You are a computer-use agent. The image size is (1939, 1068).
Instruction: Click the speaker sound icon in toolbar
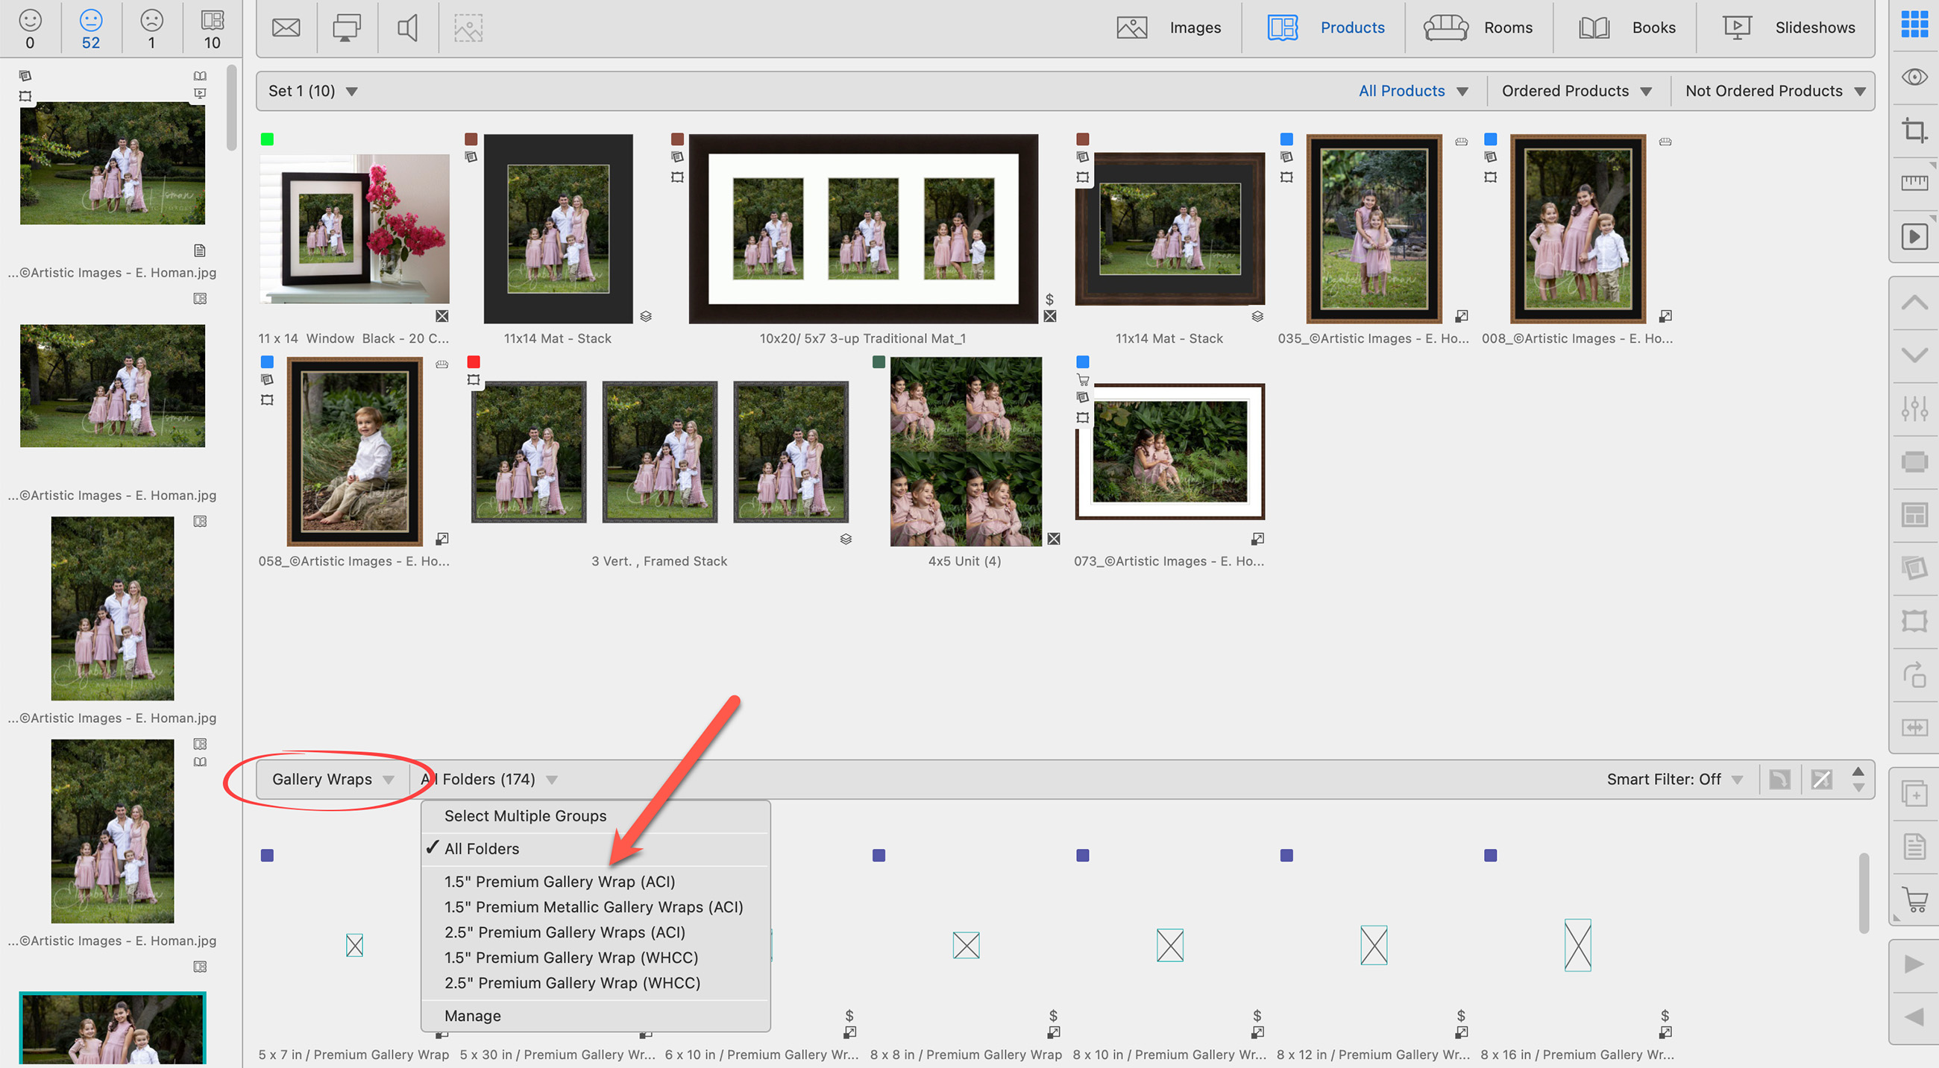tap(407, 28)
